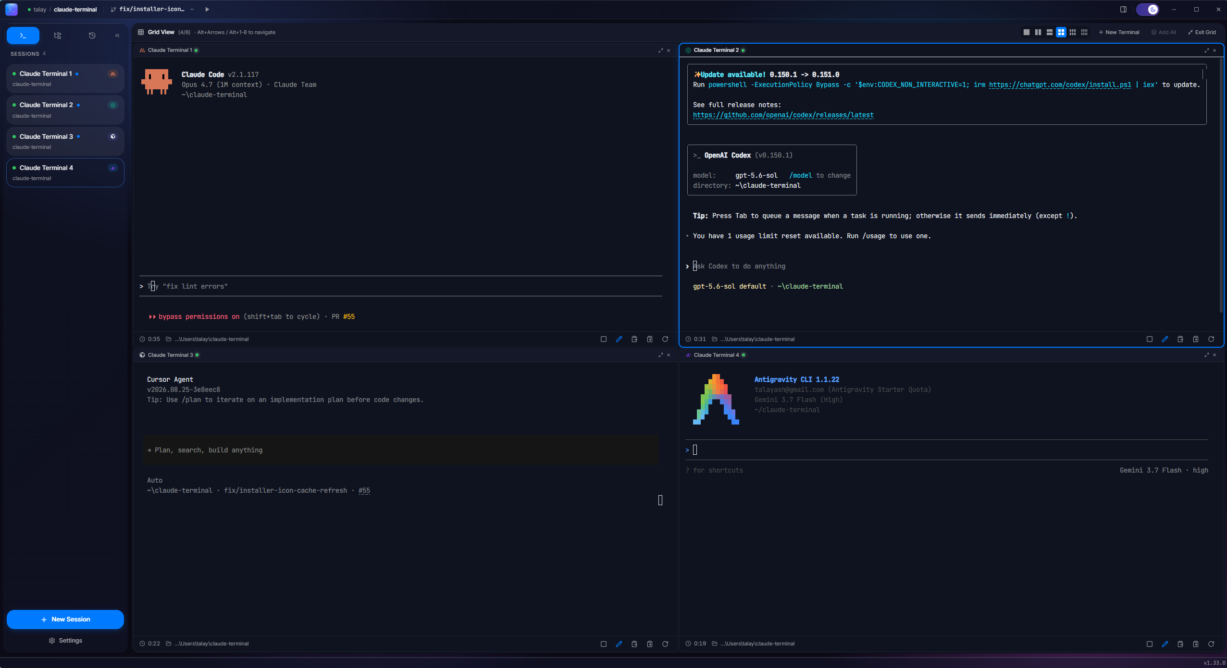Open the codex releases/latest GitHub link
This screenshot has width=1227, height=668.
click(x=783, y=115)
